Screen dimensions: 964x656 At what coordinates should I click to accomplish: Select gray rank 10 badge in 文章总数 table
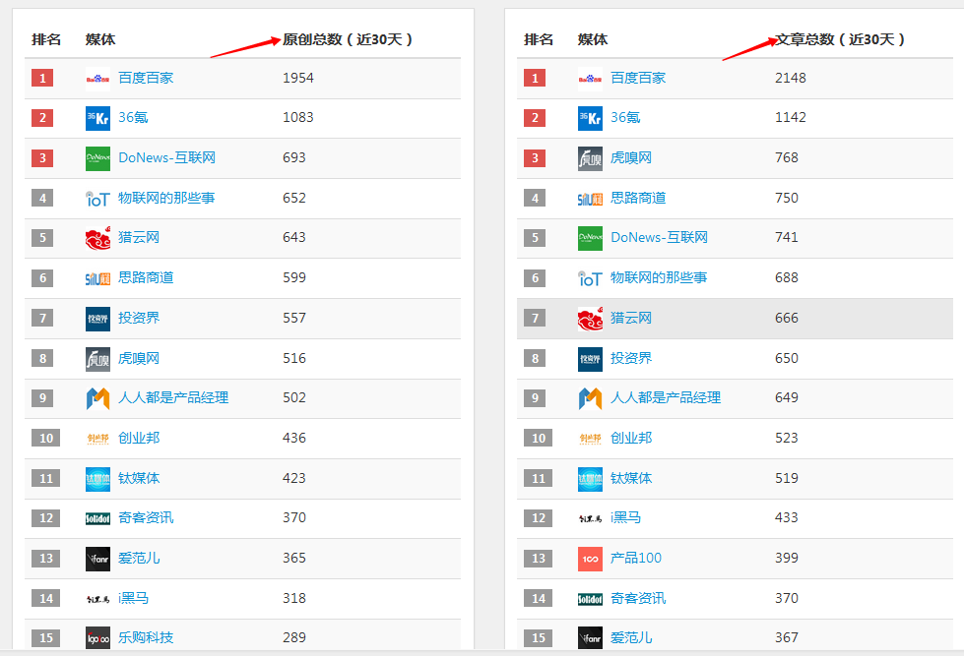(x=539, y=438)
